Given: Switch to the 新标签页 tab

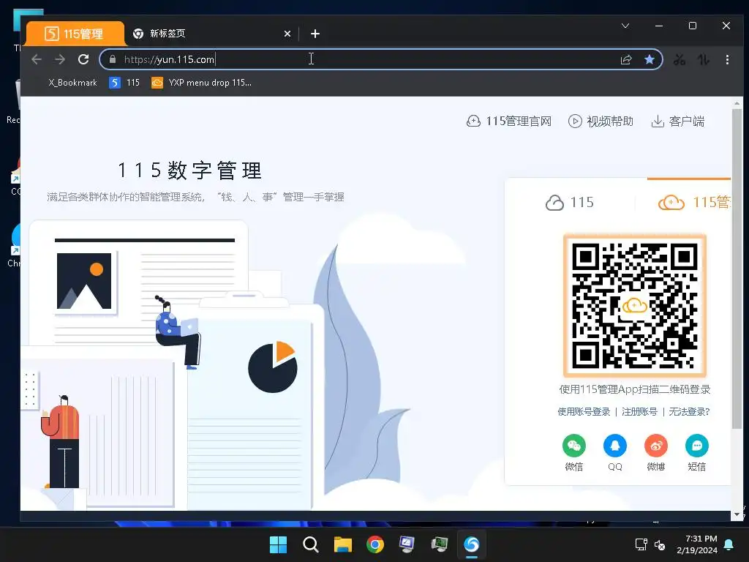Looking at the screenshot, I should point(211,34).
